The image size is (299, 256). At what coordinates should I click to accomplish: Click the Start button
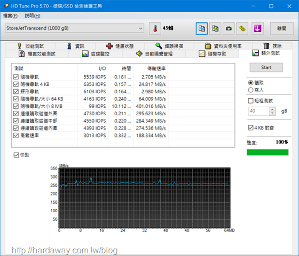tap(266, 67)
